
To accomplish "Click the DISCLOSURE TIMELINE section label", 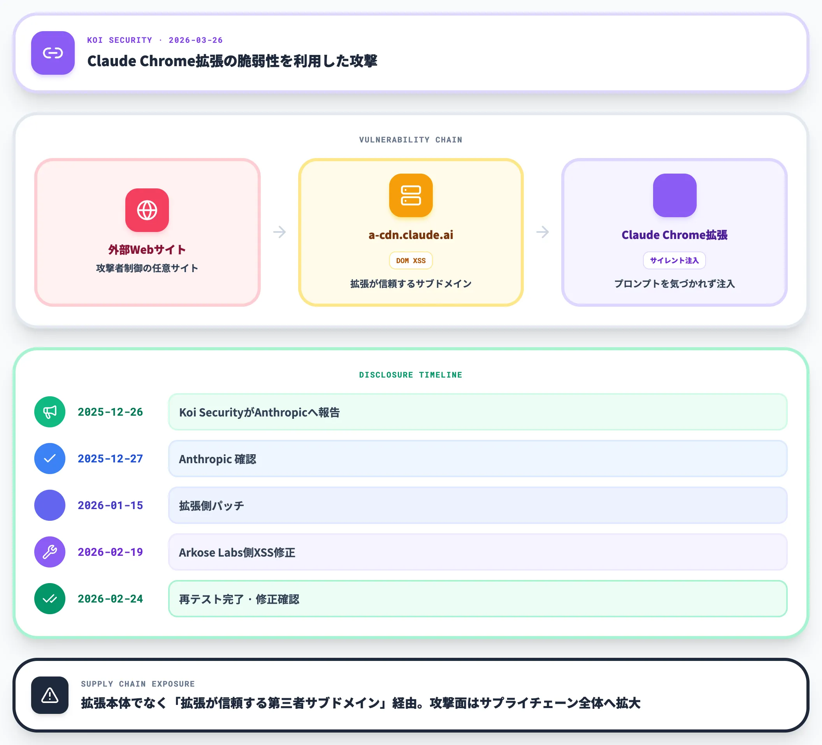I will click(x=411, y=375).
